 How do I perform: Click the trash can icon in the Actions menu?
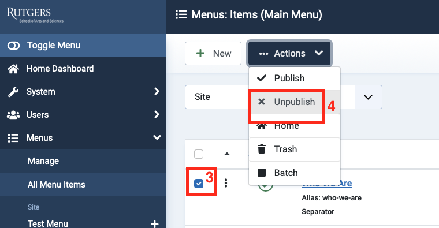tap(262, 149)
